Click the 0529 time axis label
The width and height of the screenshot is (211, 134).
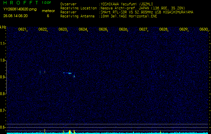183,29
